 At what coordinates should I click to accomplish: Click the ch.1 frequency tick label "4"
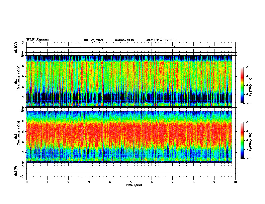(23, 87)
